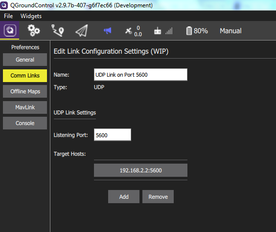This screenshot has width=276, height=232.
Task: Open the Manual flight mode selector
Action: pos(230,31)
